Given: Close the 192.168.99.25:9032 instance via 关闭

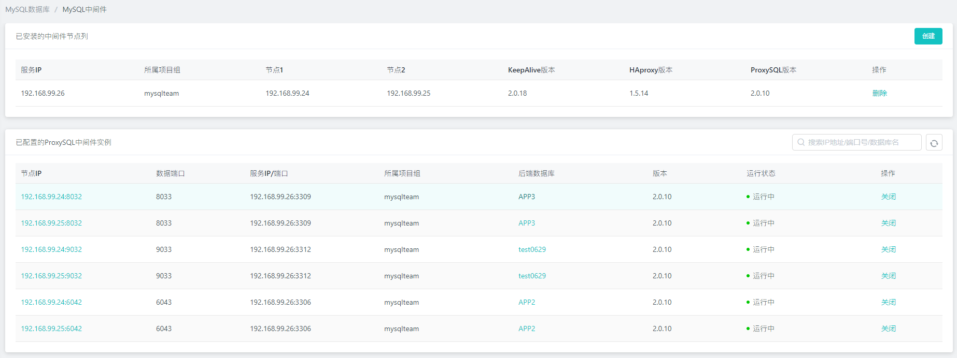Looking at the screenshot, I should (888, 276).
